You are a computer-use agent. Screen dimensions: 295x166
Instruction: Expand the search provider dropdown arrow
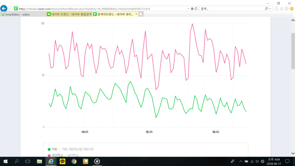pyautogui.click(x=270, y=9)
